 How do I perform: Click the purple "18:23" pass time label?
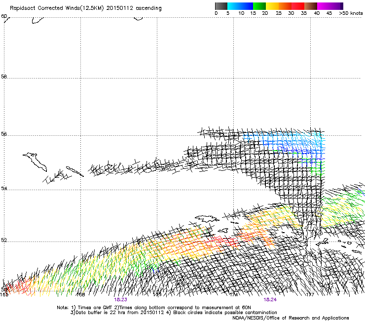(x=120, y=300)
